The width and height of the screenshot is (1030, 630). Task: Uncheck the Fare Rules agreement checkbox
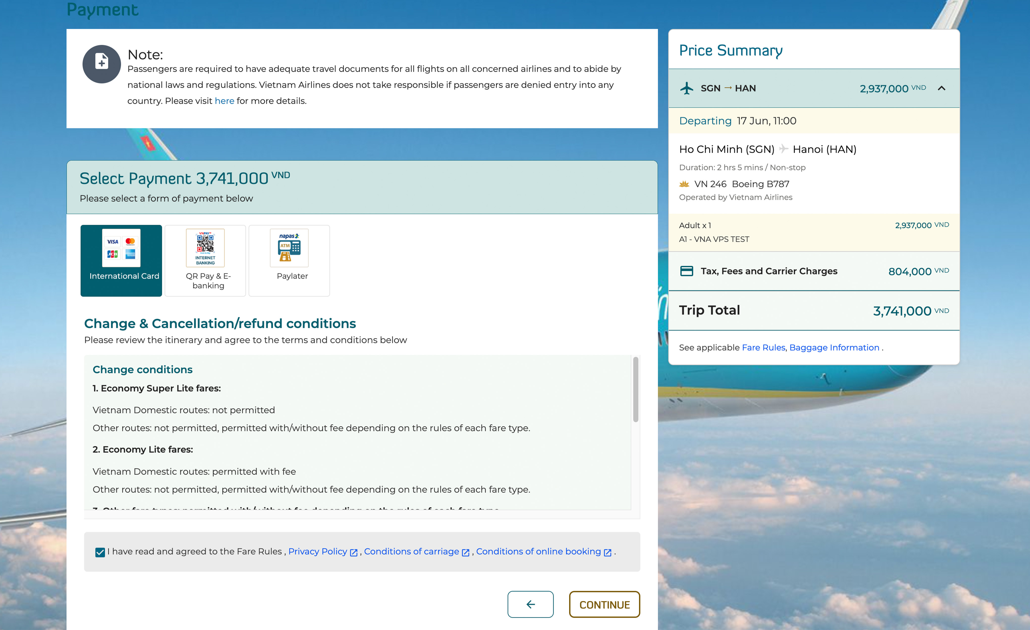click(100, 552)
